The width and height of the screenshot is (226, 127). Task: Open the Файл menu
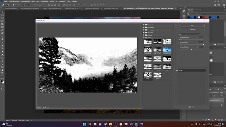[6, 1]
